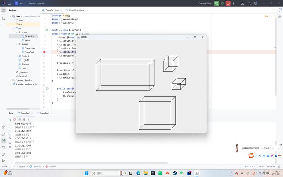The image size is (283, 177).
Task: Open Search Everywhere magnifier icon
Action: click(x=249, y=3)
